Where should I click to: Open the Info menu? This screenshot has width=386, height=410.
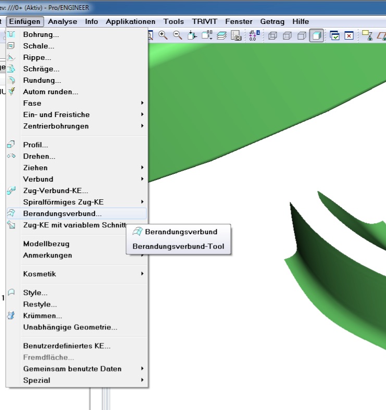(91, 21)
